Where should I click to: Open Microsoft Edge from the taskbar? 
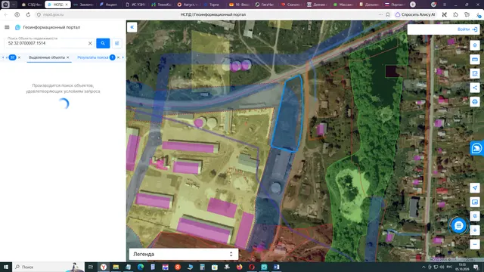click(x=141, y=267)
